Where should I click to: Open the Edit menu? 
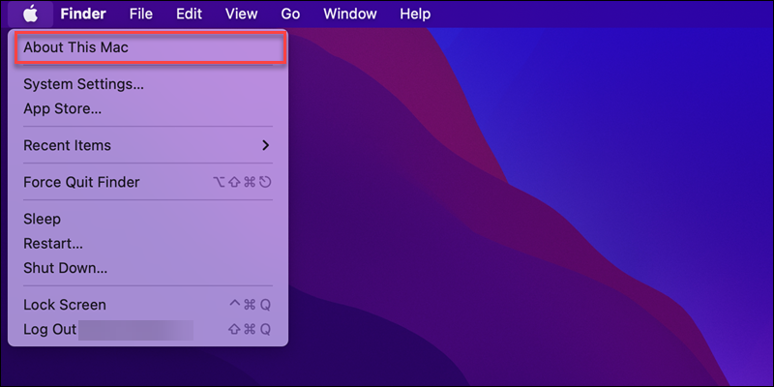(x=189, y=14)
